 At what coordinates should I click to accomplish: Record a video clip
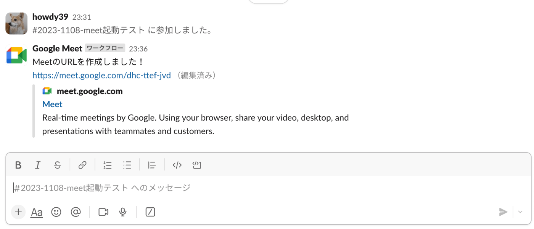[x=103, y=212]
